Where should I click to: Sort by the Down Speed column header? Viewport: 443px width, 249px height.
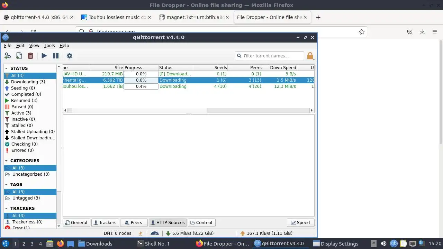click(x=279, y=68)
